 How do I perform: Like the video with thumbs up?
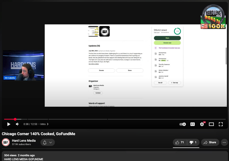180,142
